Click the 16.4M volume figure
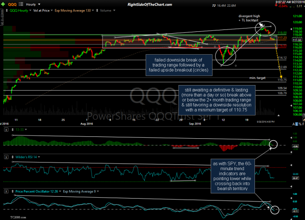The height and width of the screenshot is (220, 305). [x=222, y=6]
